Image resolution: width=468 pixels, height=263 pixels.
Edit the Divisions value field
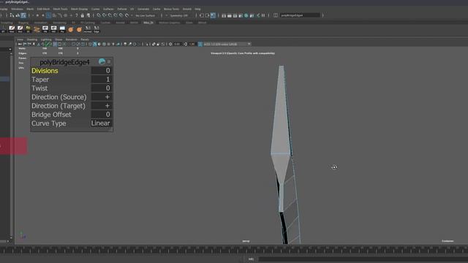tap(101, 71)
